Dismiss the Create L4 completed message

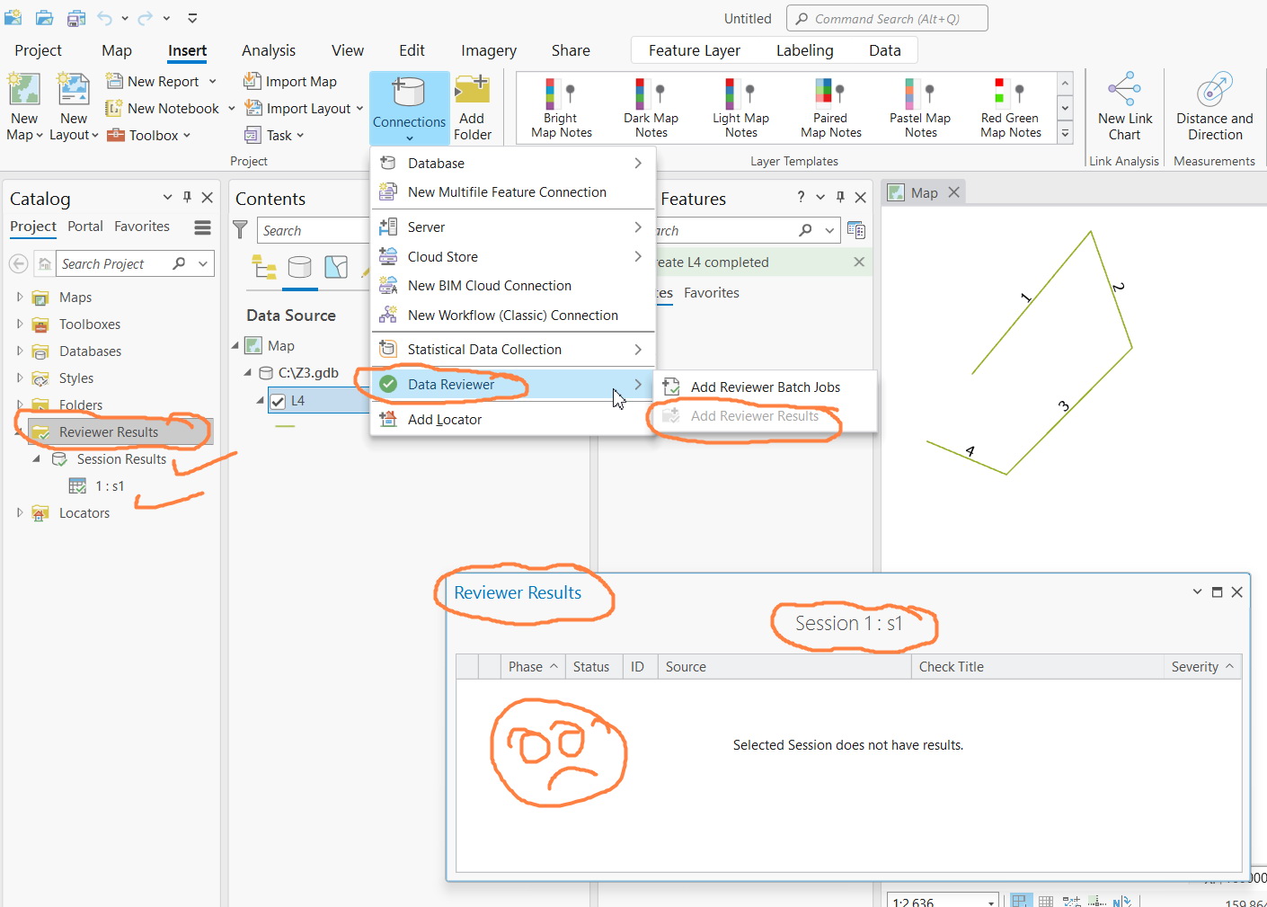click(x=859, y=262)
